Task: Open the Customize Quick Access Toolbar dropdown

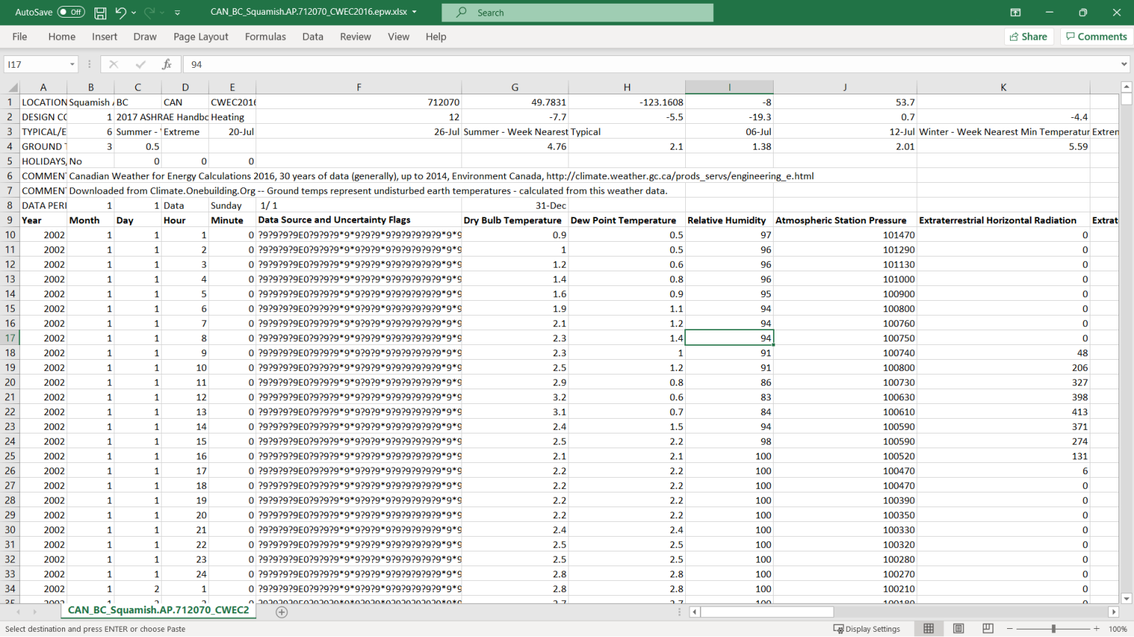Action: coord(178,13)
